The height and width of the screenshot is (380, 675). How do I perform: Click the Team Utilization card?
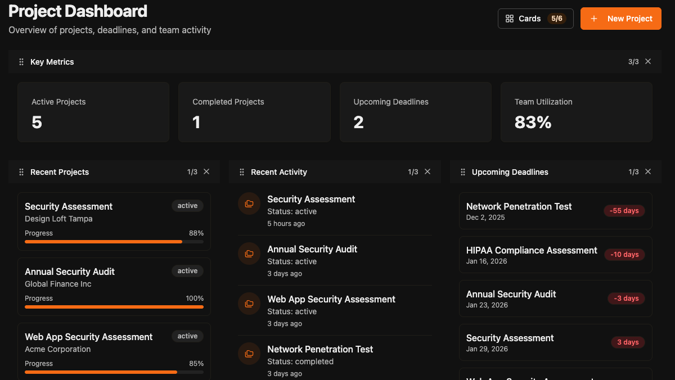point(576,112)
